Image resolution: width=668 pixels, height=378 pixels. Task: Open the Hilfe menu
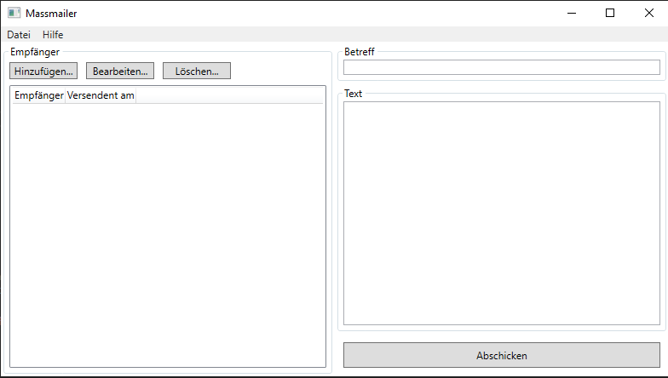[x=53, y=35]
